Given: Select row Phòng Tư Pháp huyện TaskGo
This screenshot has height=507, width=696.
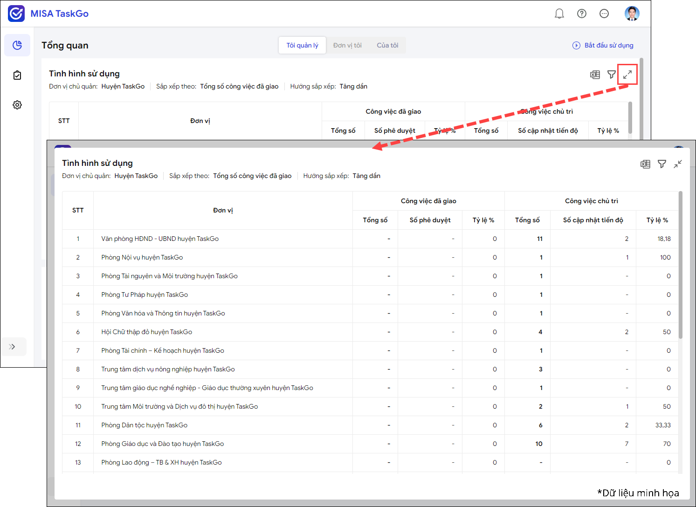Looking at the screenshot, I should [370, 295].
